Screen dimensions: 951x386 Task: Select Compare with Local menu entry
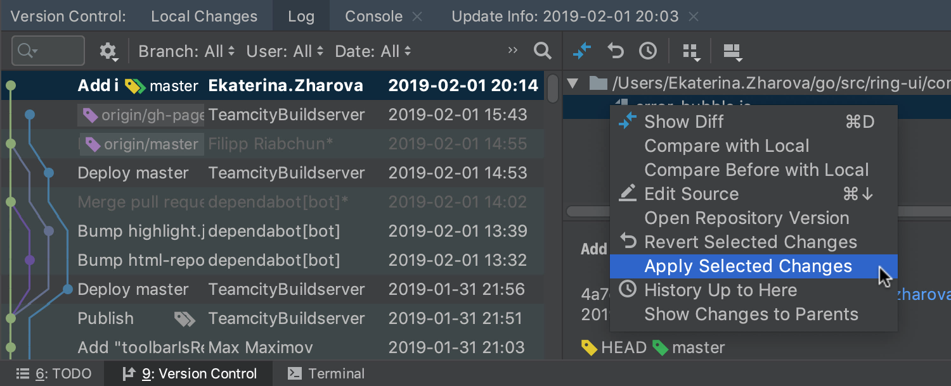click(727, 146)
